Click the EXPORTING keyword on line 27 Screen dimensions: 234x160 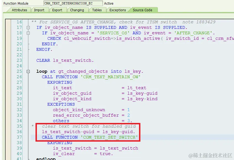coord(60,82)
